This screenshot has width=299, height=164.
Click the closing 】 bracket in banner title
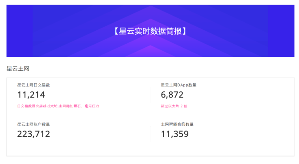pyautogui.click(x=185, y=31)
